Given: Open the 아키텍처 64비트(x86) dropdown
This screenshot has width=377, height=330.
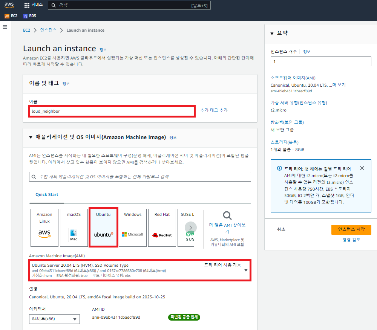Looking at the screenshot, I should point(54,319).
